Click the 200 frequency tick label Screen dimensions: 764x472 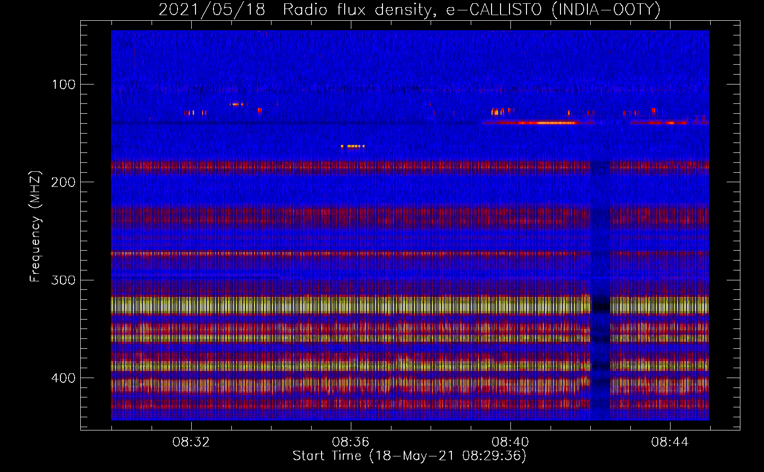coord(64,182)
